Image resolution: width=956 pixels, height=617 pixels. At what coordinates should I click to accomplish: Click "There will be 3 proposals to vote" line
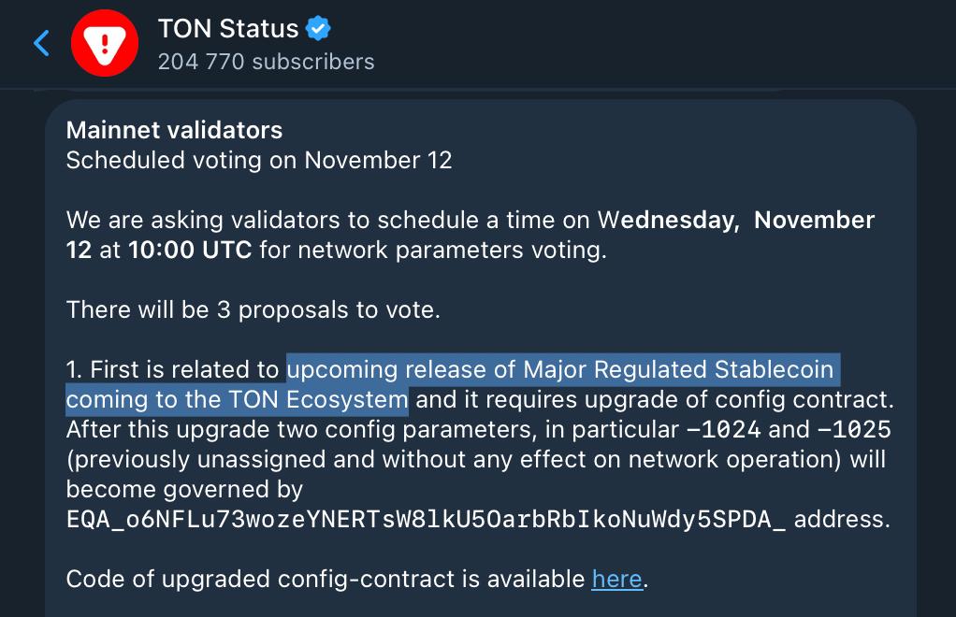tap(253, 309)
